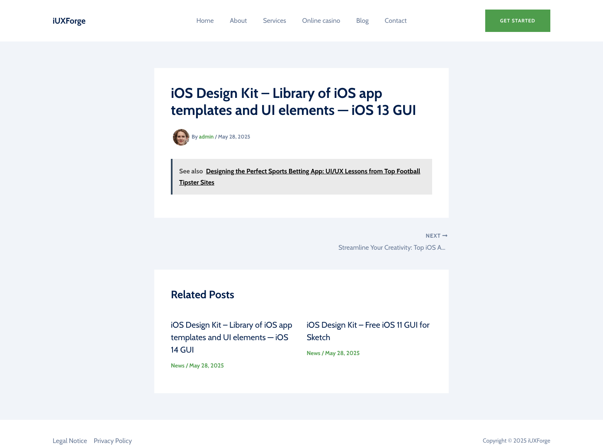603x448 pixels.
Task: Navigate to the Online casino section
Action: (x=321, y=21)
